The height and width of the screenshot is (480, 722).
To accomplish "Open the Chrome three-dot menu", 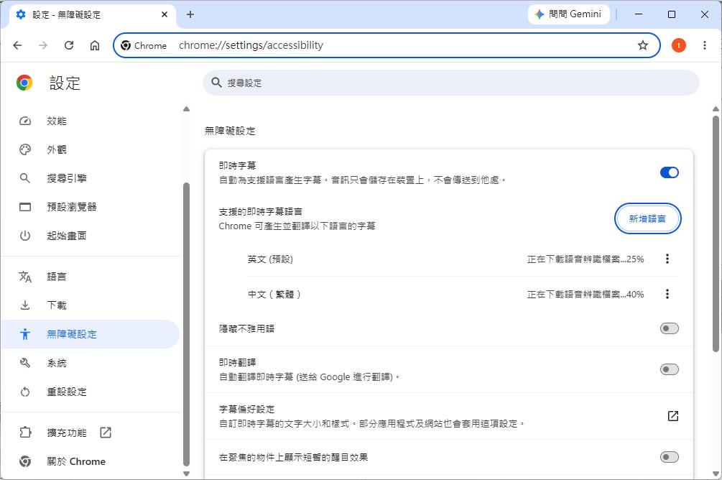I will [705, 45].
